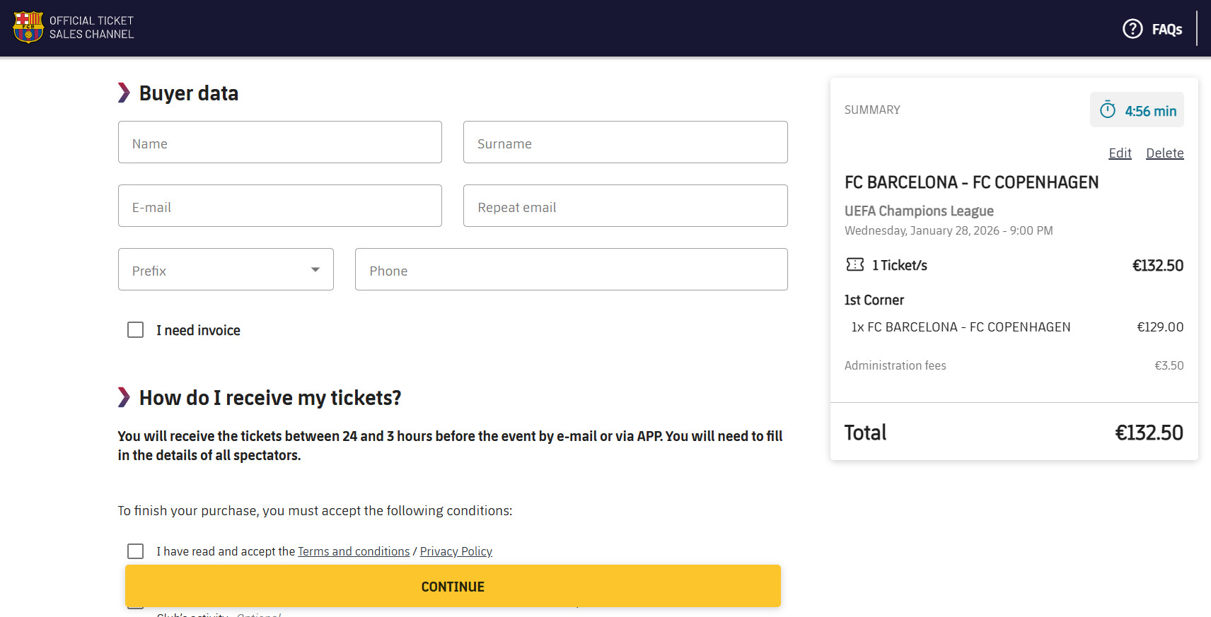Click the FC Barcelona crest logo

coord(28,28)
